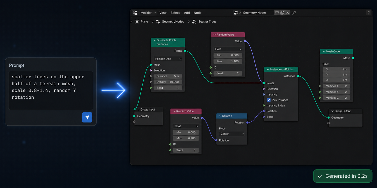Screen dimensions: 377x188
Task: Click the Selection socket on Instance on Points
Action: (x=264, y=89)
